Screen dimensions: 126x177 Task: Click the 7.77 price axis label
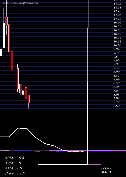tap(116, 102)
